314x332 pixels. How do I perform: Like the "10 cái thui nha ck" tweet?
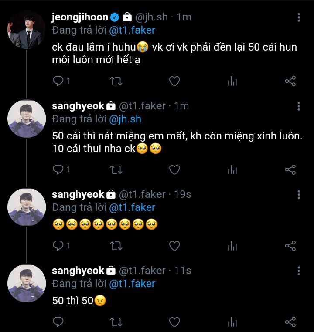coord(174,169)
